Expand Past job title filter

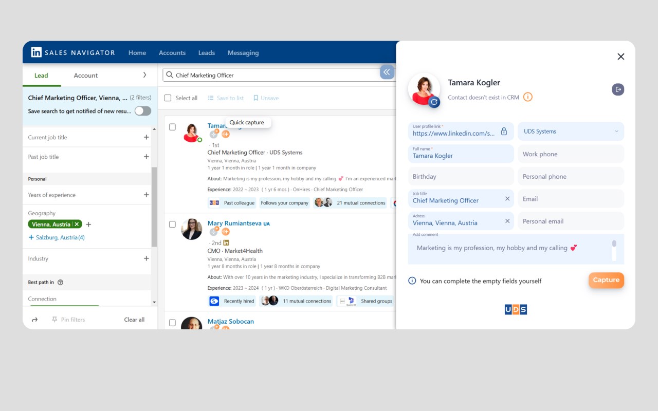tap(147, 157)
